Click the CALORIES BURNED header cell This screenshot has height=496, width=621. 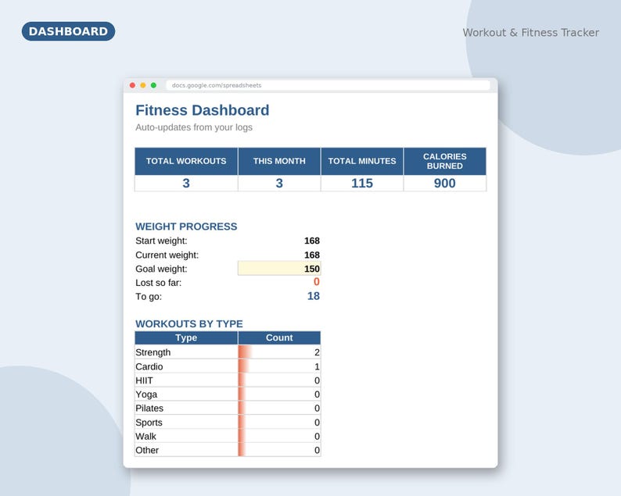pyautogui.click(x=445, y=162)
